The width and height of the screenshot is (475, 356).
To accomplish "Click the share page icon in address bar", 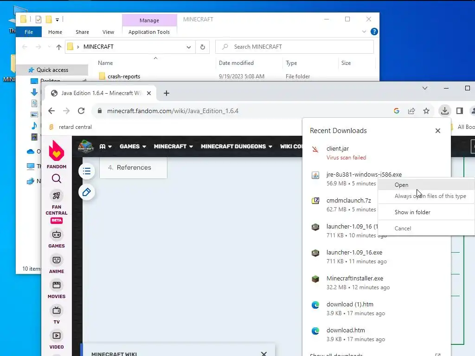I will [411, 111].
